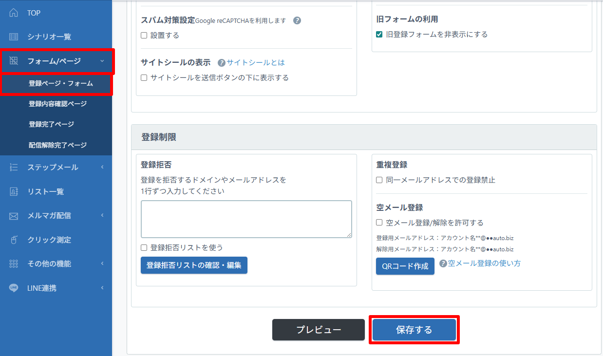Click the TOP home icon in sidebar
This screenshot has width=603, height=356.
[14, 13]
